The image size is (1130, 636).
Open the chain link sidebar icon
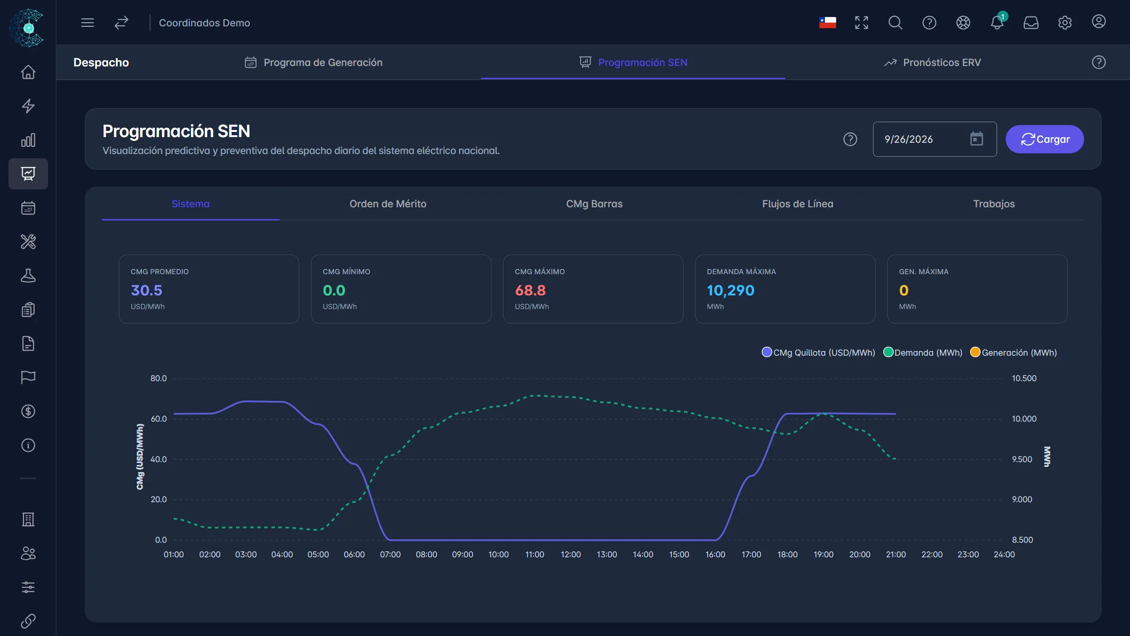(28, 621)
